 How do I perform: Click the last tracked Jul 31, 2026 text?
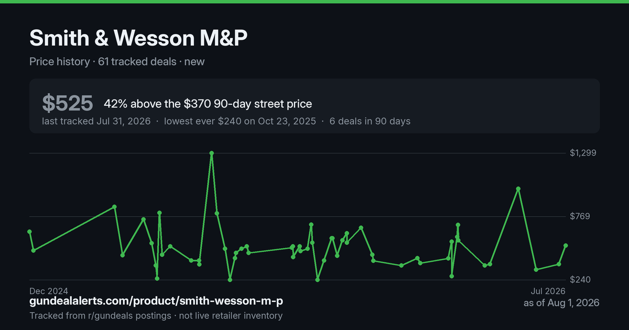coord(96,121)
